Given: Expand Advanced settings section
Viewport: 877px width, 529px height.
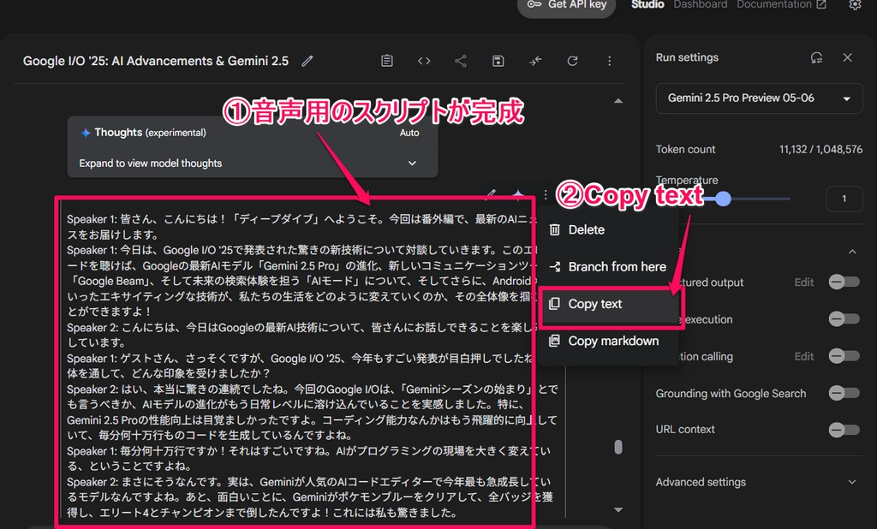Looking at the screenshot, I should (759, 482).
